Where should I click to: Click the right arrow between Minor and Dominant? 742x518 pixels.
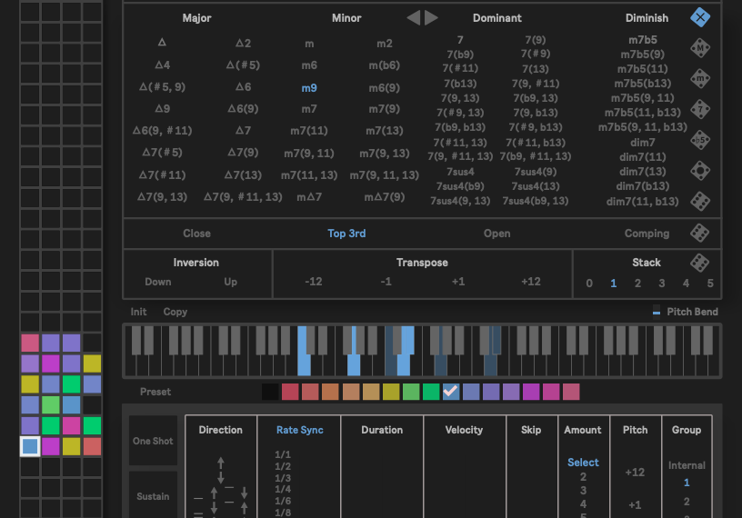[431, 18]
